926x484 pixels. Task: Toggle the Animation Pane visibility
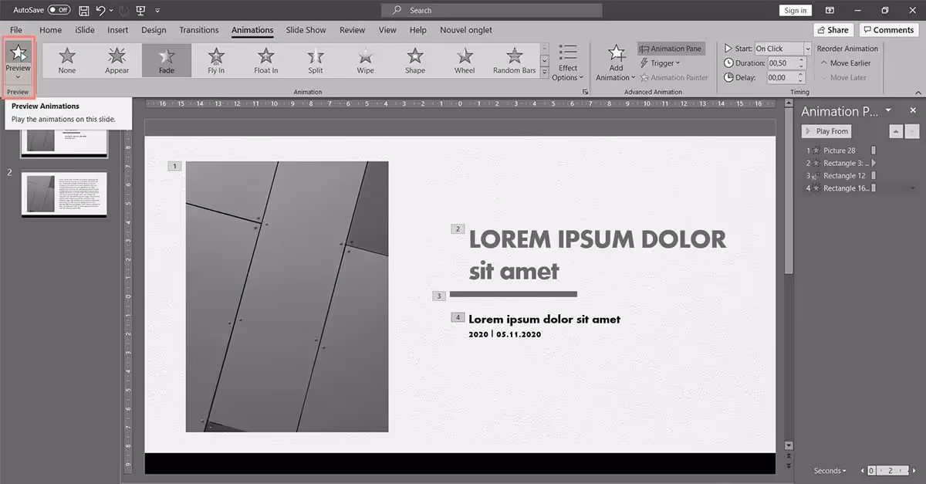[x=671, y=48]
